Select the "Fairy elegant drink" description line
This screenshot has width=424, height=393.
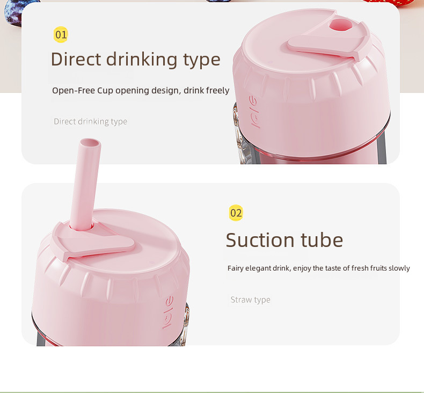click(x=319, y=268)
